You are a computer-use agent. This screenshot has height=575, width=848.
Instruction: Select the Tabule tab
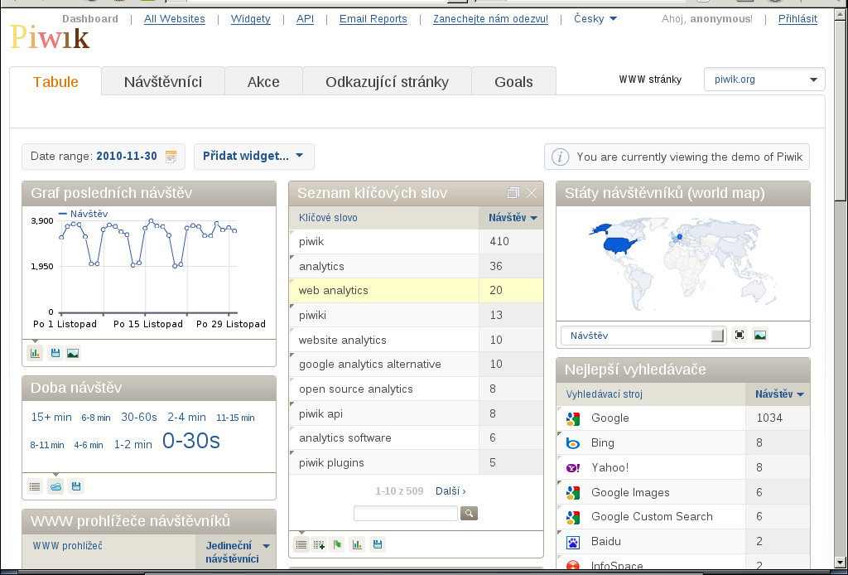point(55,82)
